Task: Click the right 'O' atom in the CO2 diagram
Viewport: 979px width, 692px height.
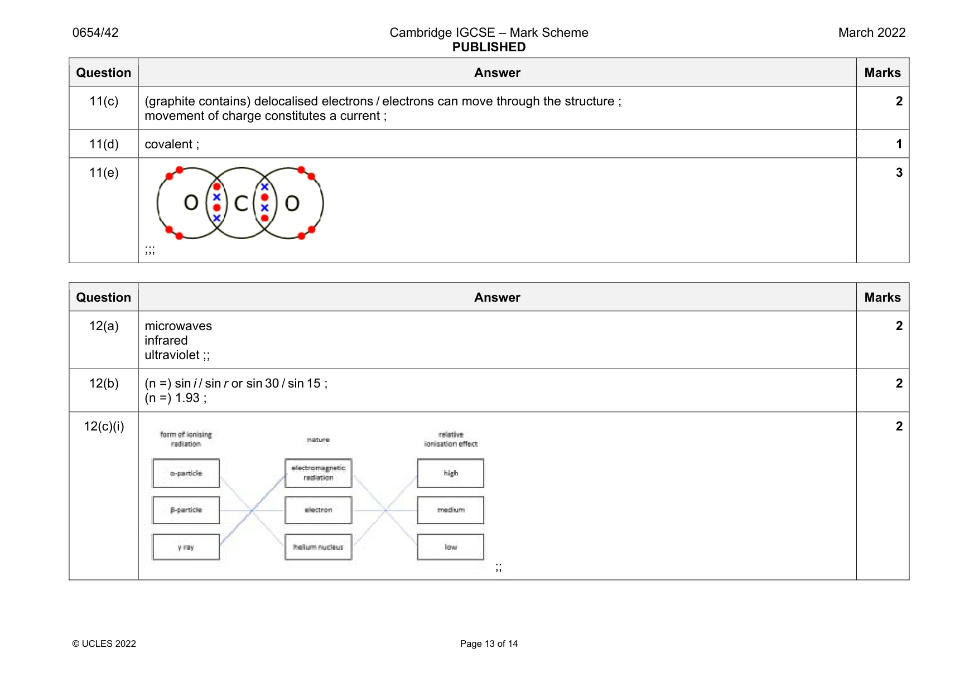Action: (292, 204)
